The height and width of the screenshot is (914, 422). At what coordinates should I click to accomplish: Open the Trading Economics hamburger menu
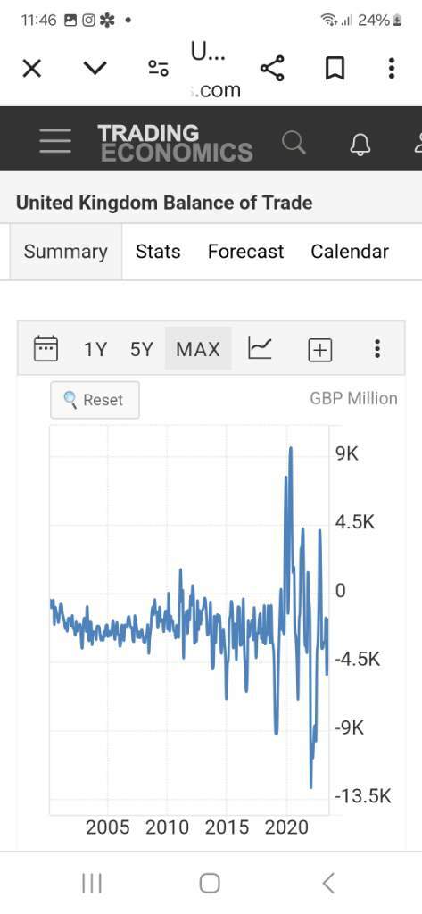click(55, 141)
